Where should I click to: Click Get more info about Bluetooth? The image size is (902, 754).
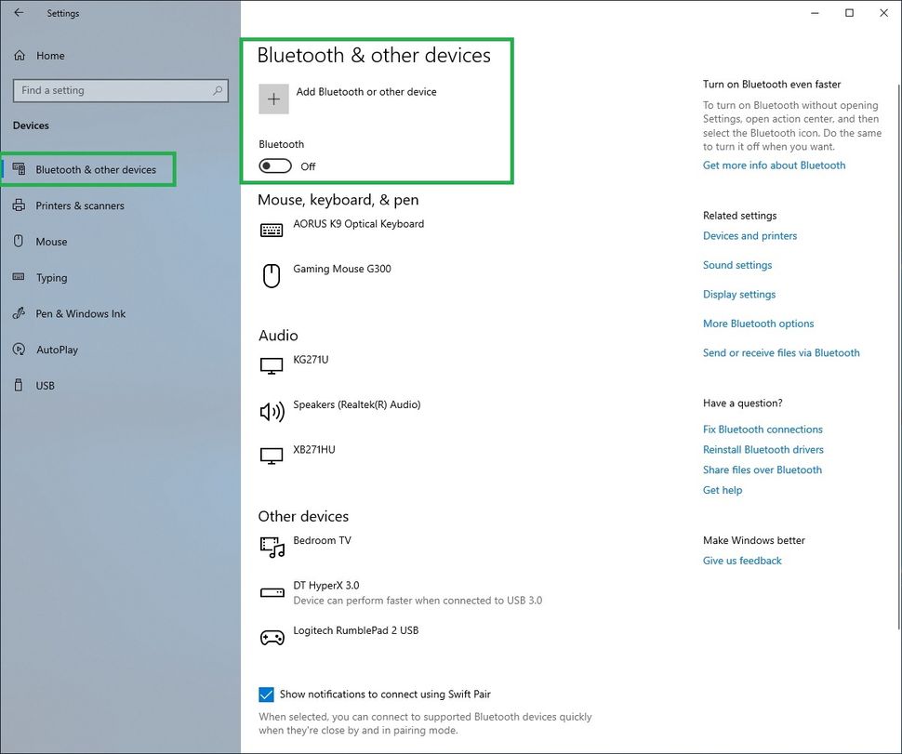774,165
